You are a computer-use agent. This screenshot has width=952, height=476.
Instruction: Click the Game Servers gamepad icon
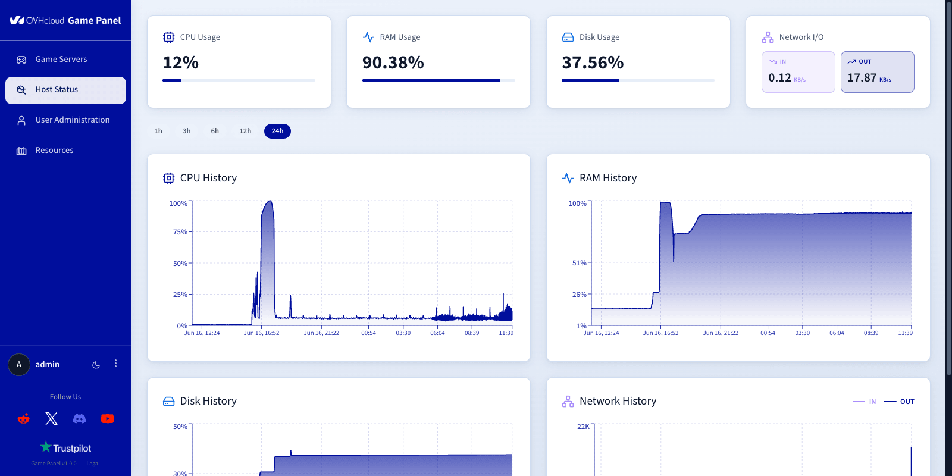point(21,59)
